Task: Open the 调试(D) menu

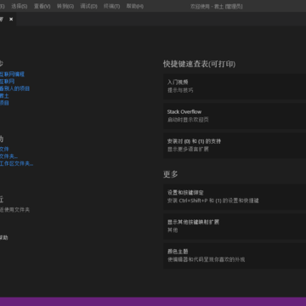Action: pyautogui.click(x=88, y=6)
